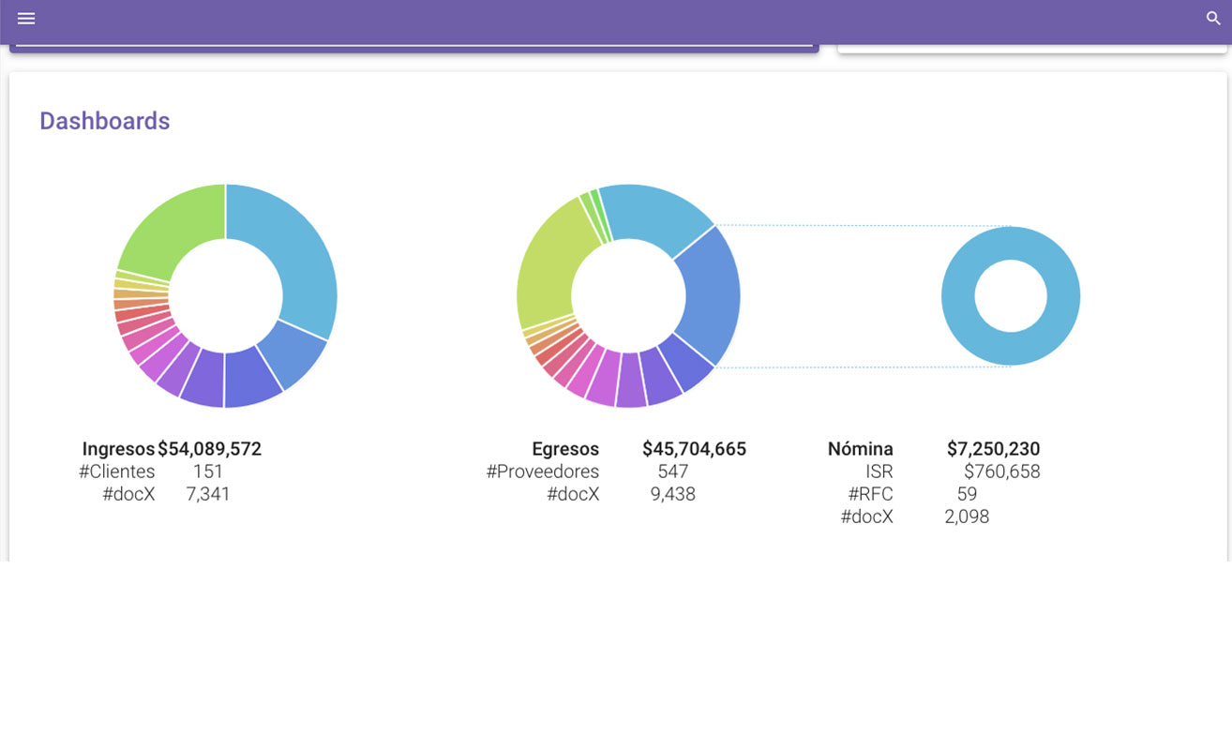The height and width of the screenshot is (734, 1232).
Task: Click the Egresos label
Action: click(565, 449)
